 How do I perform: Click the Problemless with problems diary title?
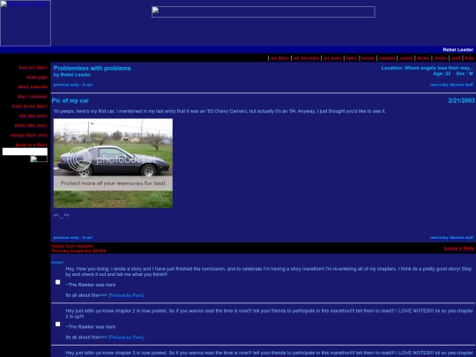tap(92, 68)
